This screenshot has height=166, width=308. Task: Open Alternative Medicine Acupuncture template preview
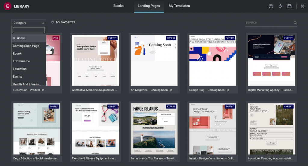pos(95,60)
